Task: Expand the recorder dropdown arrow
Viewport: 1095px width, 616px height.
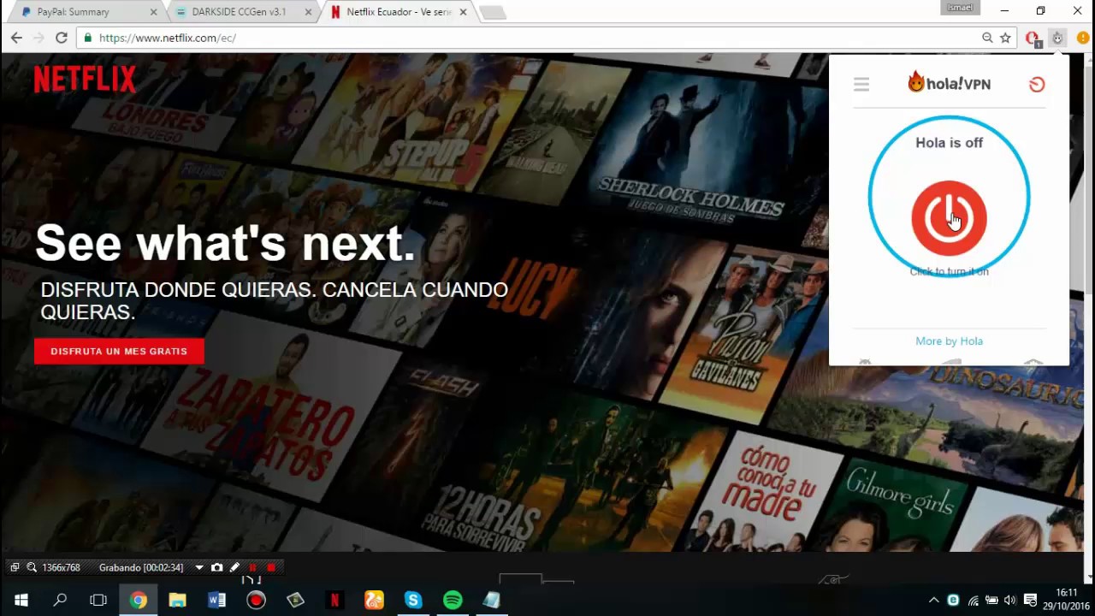Action: coord(199,567)
